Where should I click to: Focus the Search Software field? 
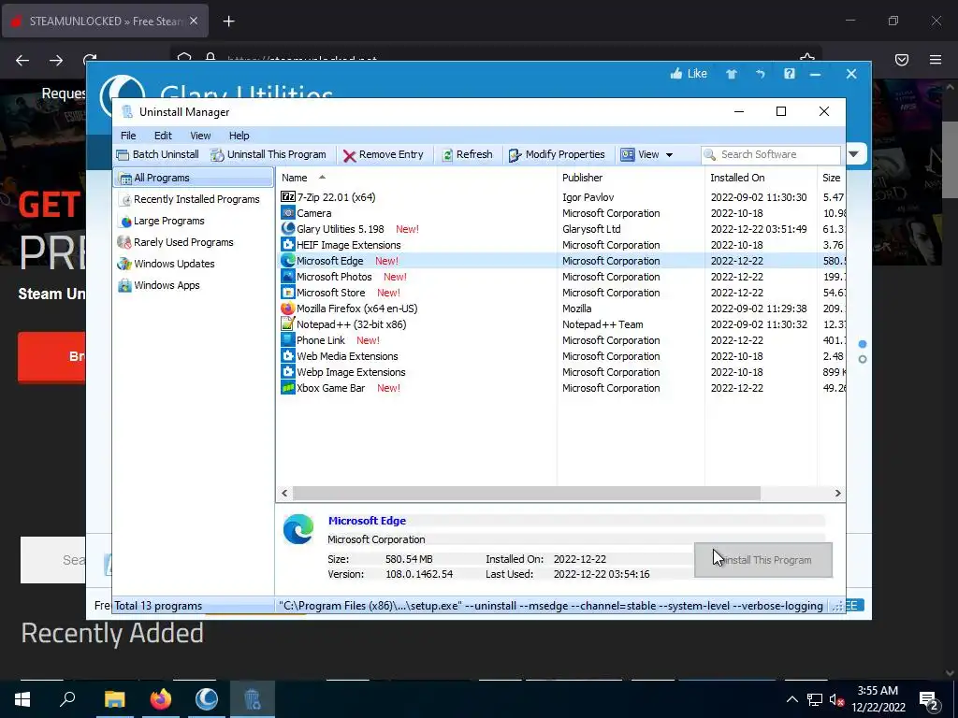[x=771, y=154]
